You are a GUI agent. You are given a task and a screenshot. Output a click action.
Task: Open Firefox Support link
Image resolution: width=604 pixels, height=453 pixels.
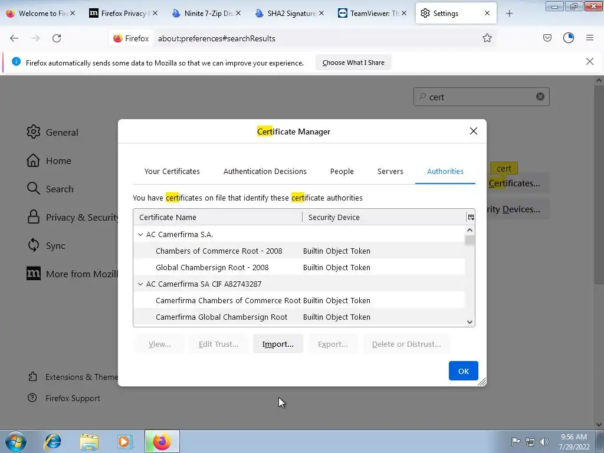click(64, 398)
